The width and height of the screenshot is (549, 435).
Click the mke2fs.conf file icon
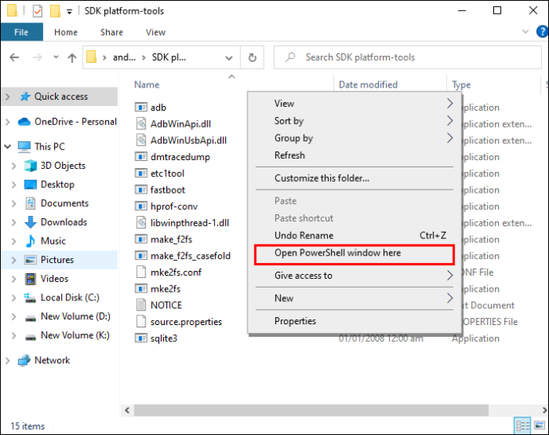point(141,272)
